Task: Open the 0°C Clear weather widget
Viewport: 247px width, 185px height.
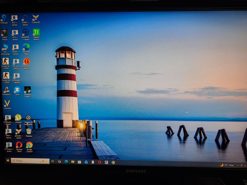Action: tap(227, 165)
